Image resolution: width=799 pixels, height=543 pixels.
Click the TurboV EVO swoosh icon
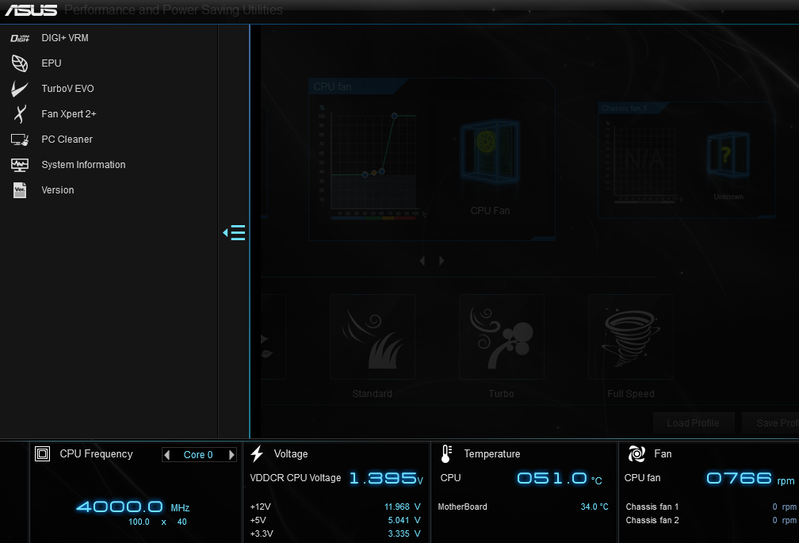pos(20,89)
